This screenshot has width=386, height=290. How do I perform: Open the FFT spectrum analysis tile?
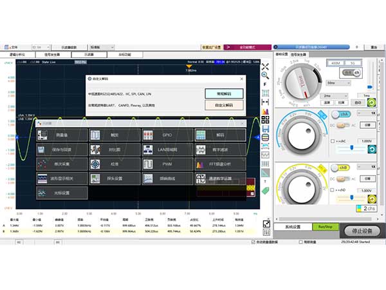pos(220,164)
